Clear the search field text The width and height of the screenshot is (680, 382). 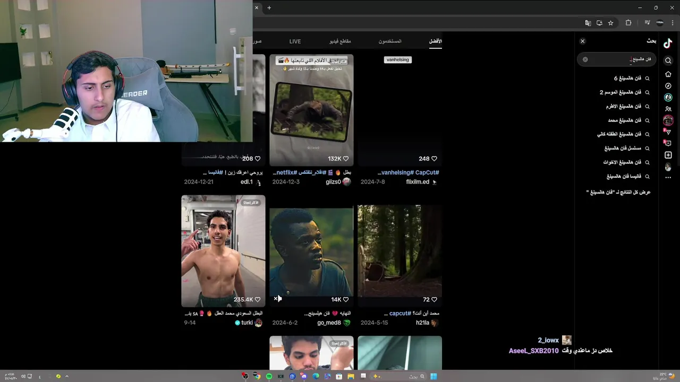coord(585,59)
